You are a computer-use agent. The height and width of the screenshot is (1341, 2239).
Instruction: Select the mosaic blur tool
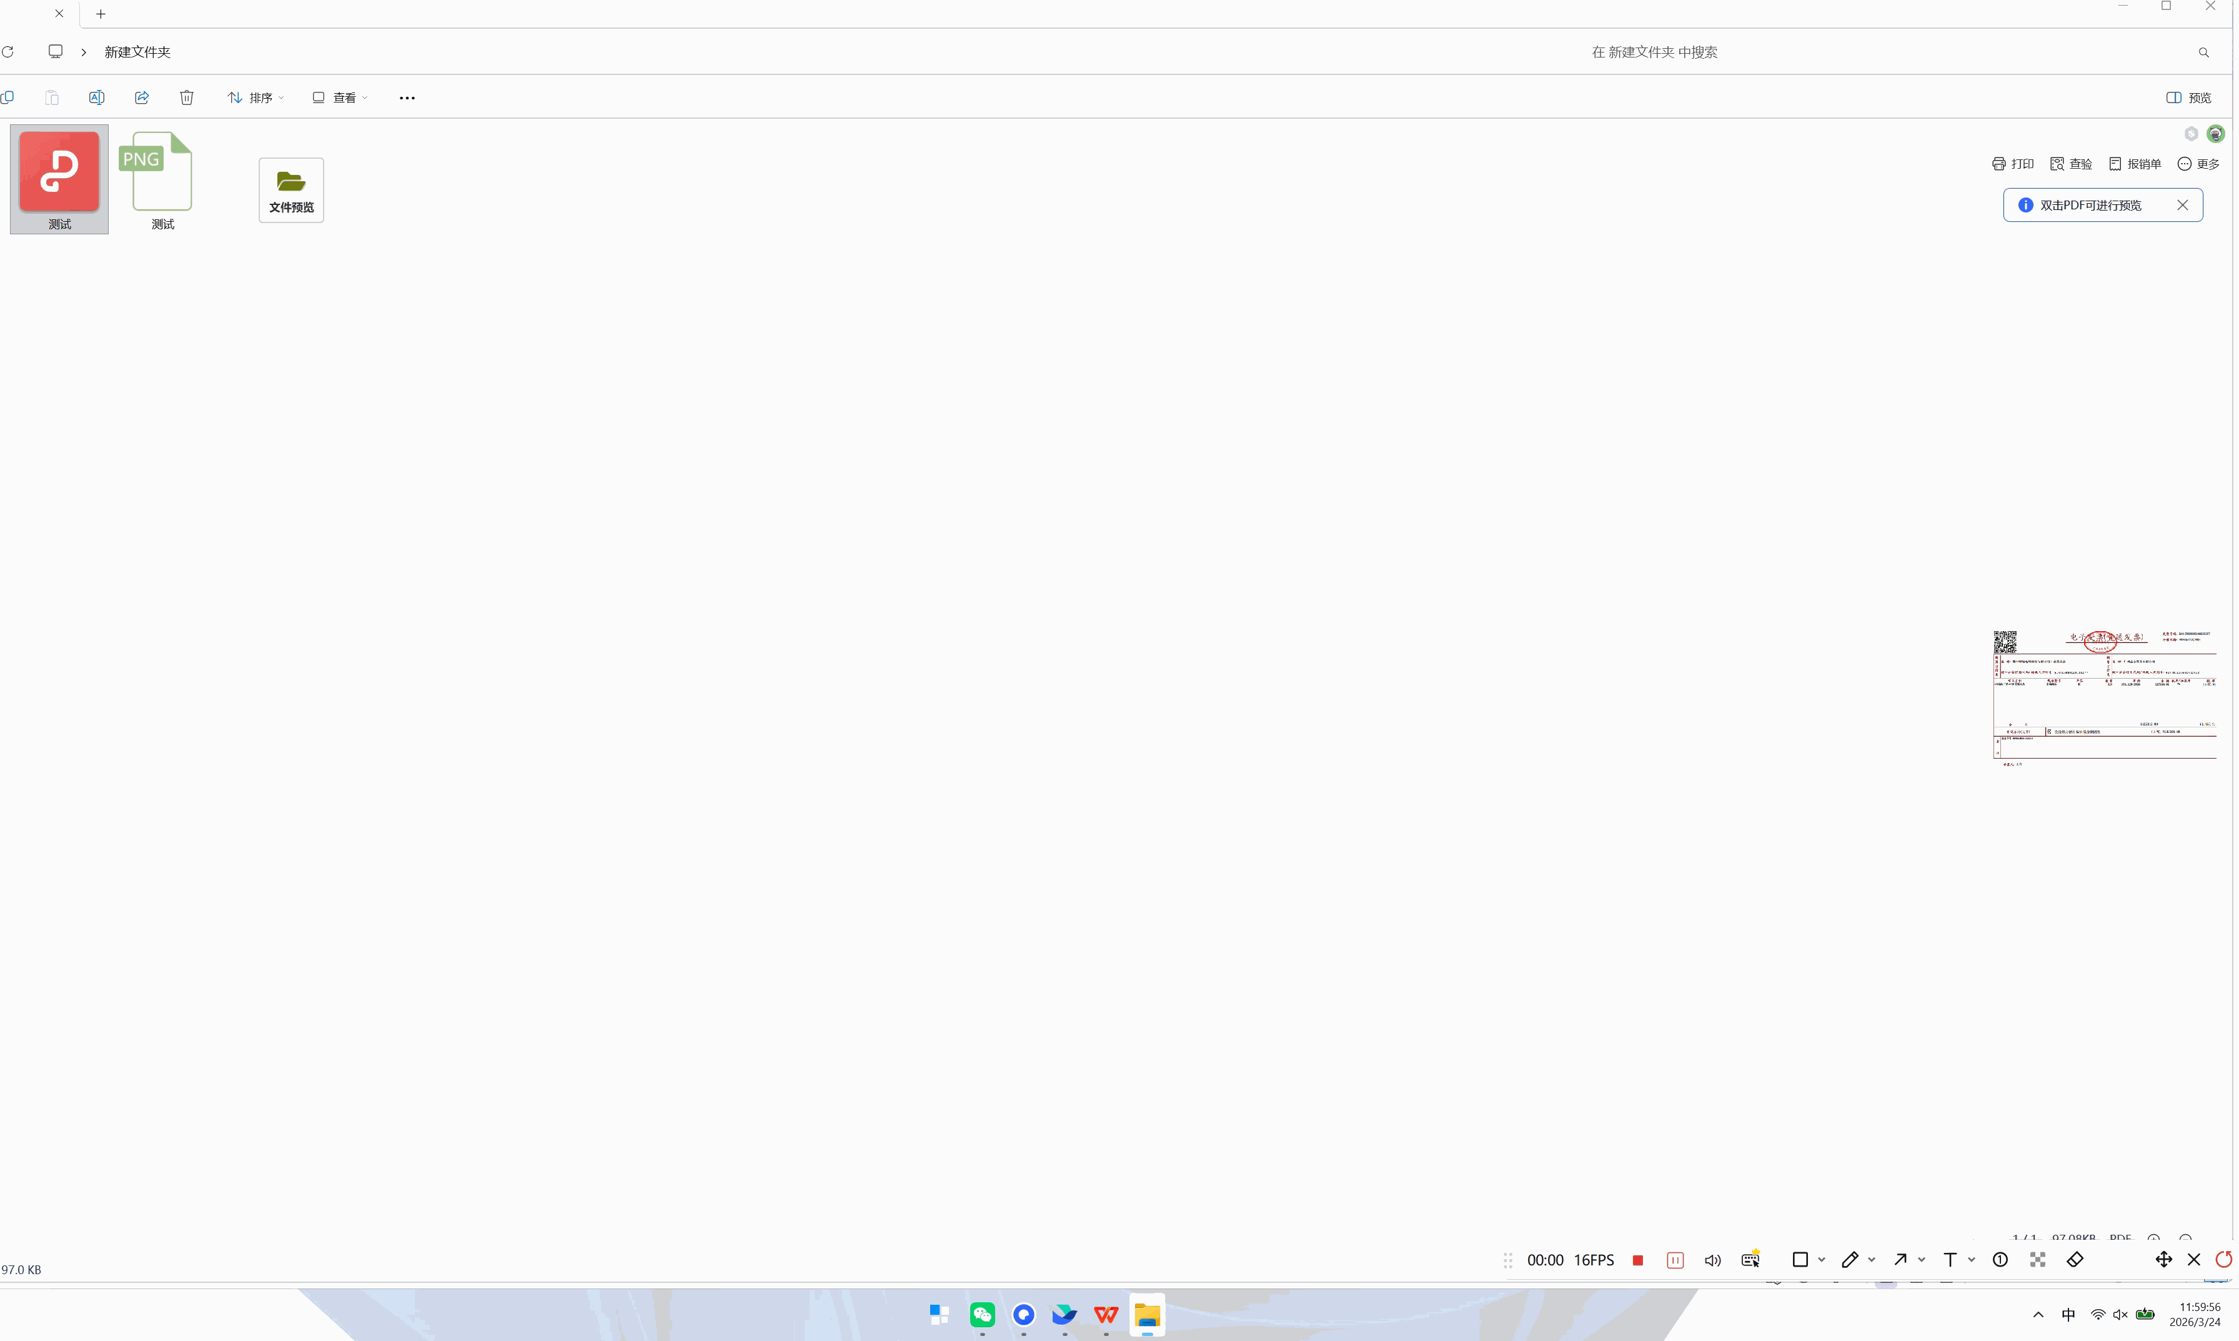coord(2038,1260)
